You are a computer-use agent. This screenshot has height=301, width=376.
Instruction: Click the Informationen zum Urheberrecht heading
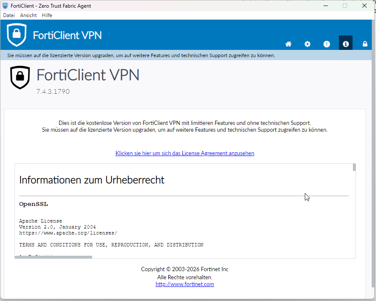click(x=92, y=180)
